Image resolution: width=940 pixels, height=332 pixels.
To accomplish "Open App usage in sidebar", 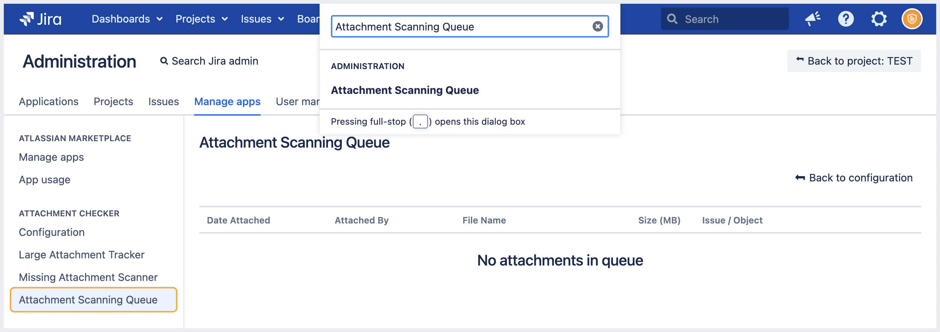I will point(44,180).
